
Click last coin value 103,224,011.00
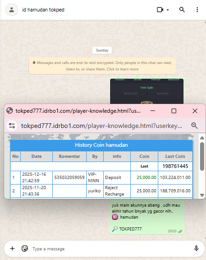pos(175,178)
